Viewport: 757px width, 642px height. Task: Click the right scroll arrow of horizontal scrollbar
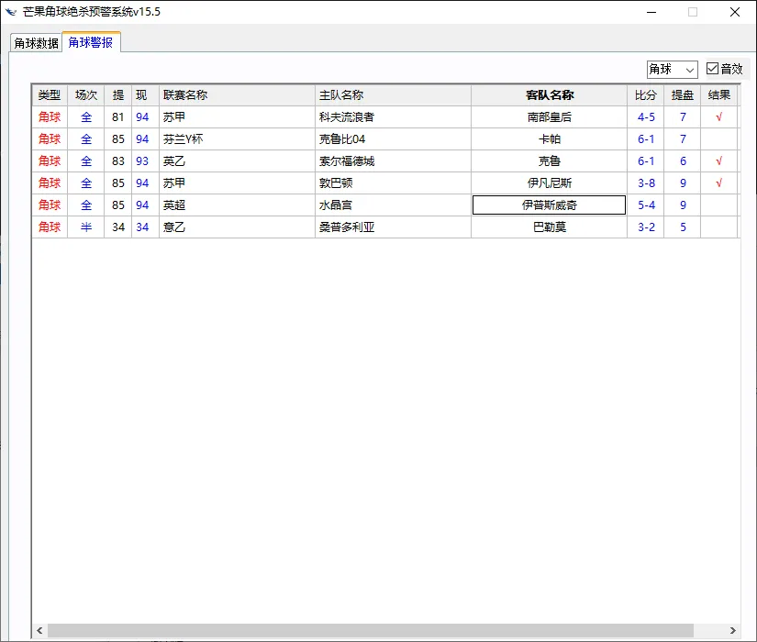click(732, 631)
